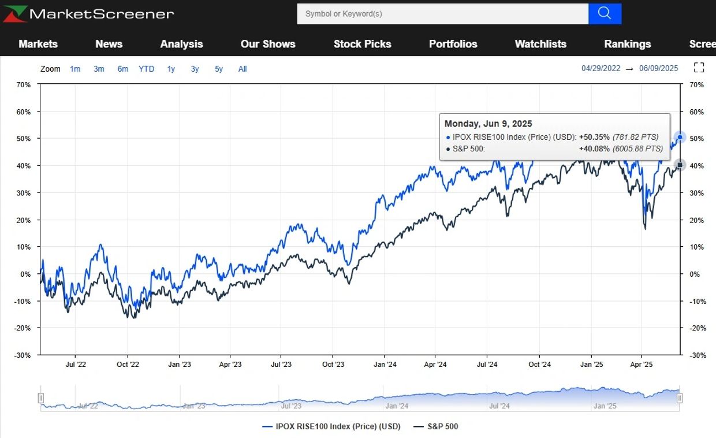Open the Markets menu
Viewport: 716px width, 438px height.
coord(38,44)
